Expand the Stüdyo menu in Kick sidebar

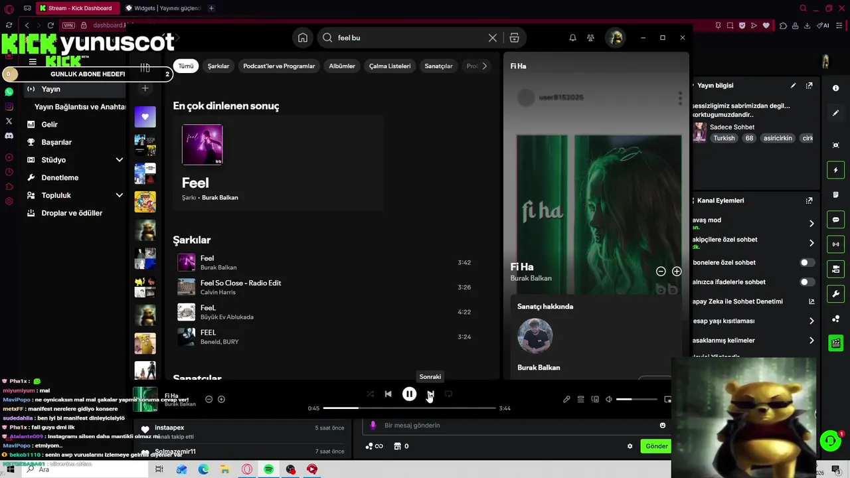click(120, 160)
